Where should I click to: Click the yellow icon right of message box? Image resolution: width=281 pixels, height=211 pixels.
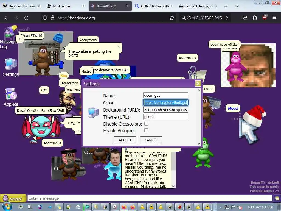point(277,198)
